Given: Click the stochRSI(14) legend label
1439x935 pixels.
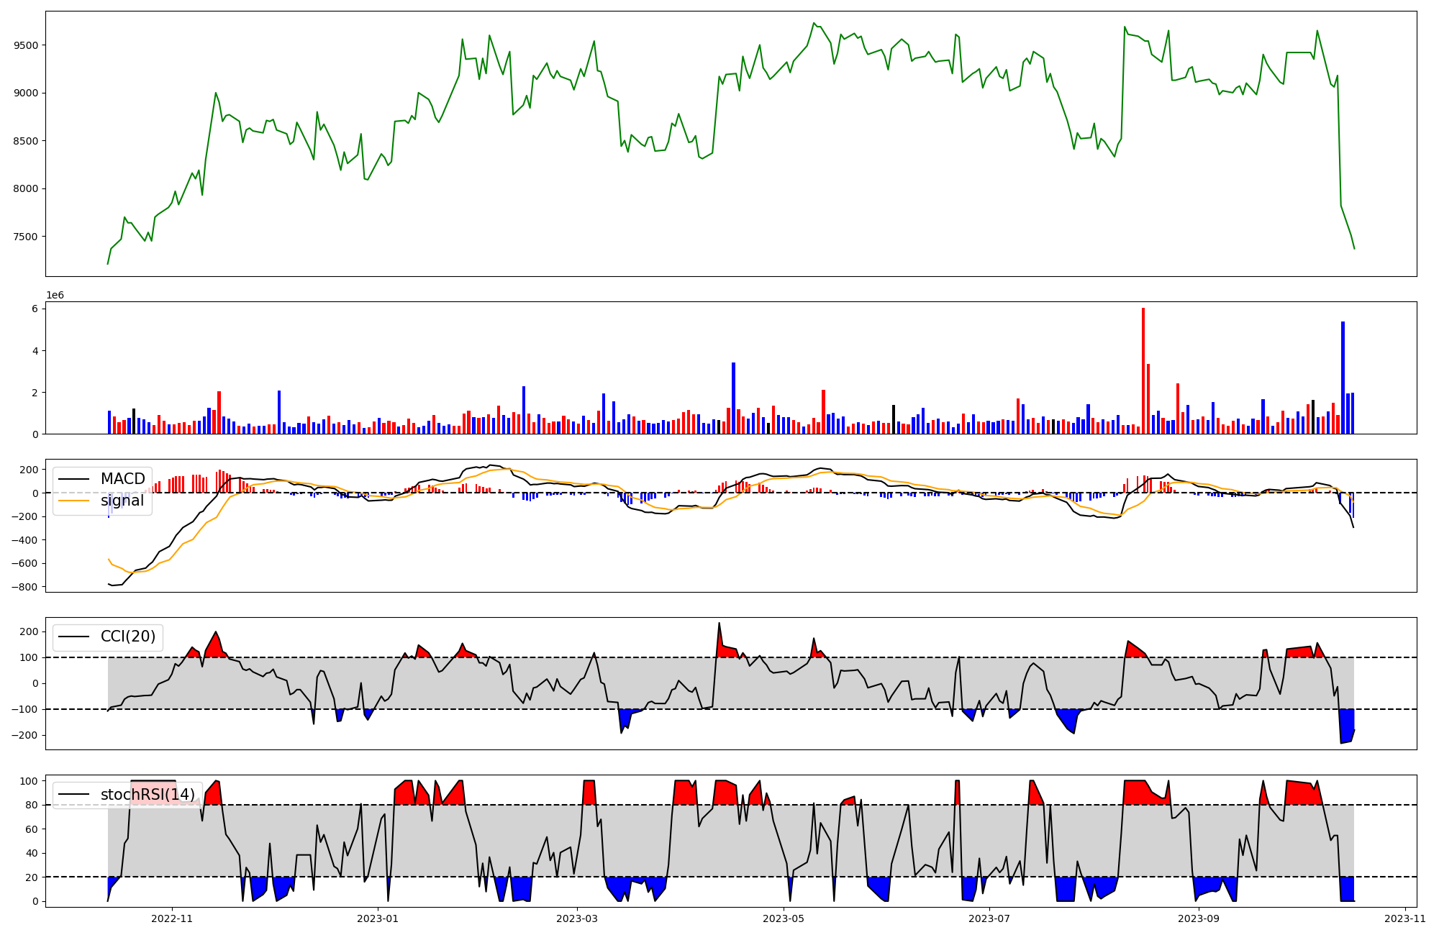Looking at the screenshot, I should pos(147,794).
